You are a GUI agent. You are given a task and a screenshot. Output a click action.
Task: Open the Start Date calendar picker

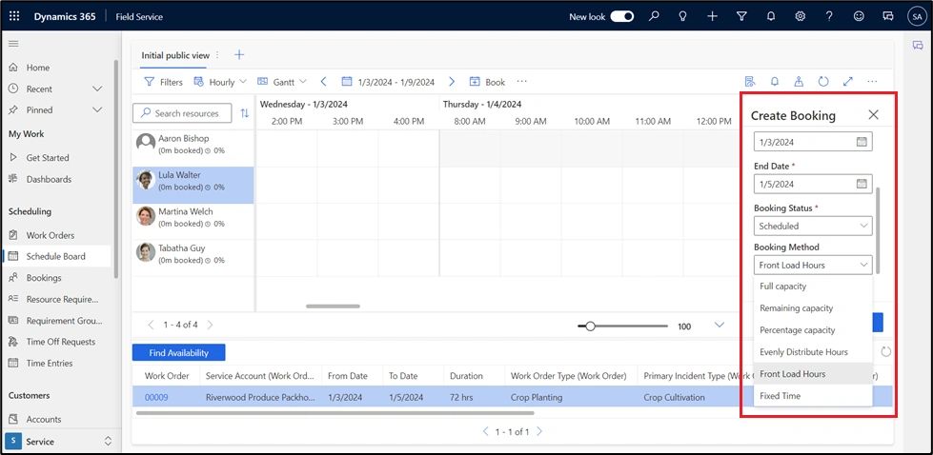click(x=862, y=142)
